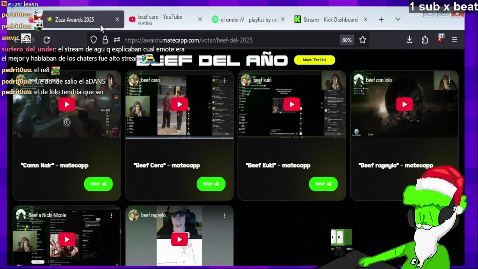478x269 pixels.
Task: Vote for "Beef Cero" – matecapp
Action: pos(211,184)
